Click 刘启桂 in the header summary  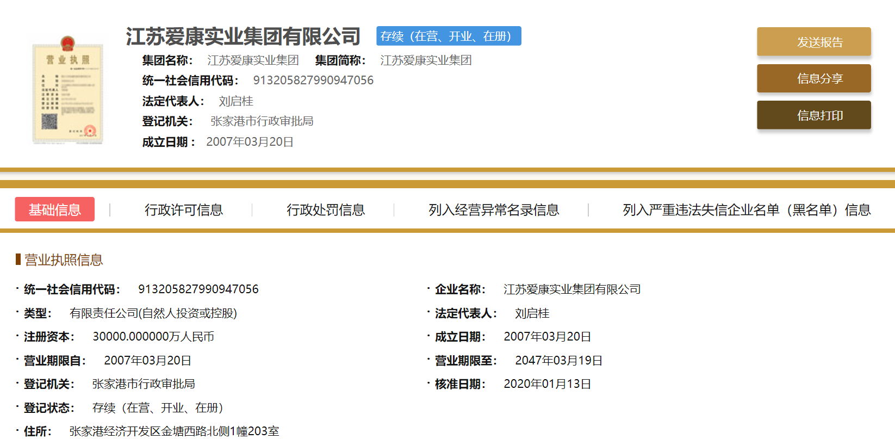(x=236, y=101)
